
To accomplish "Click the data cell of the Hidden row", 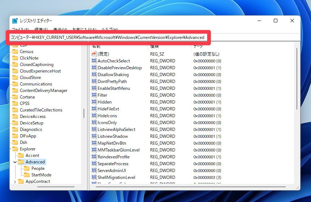I will pos(207,102).
